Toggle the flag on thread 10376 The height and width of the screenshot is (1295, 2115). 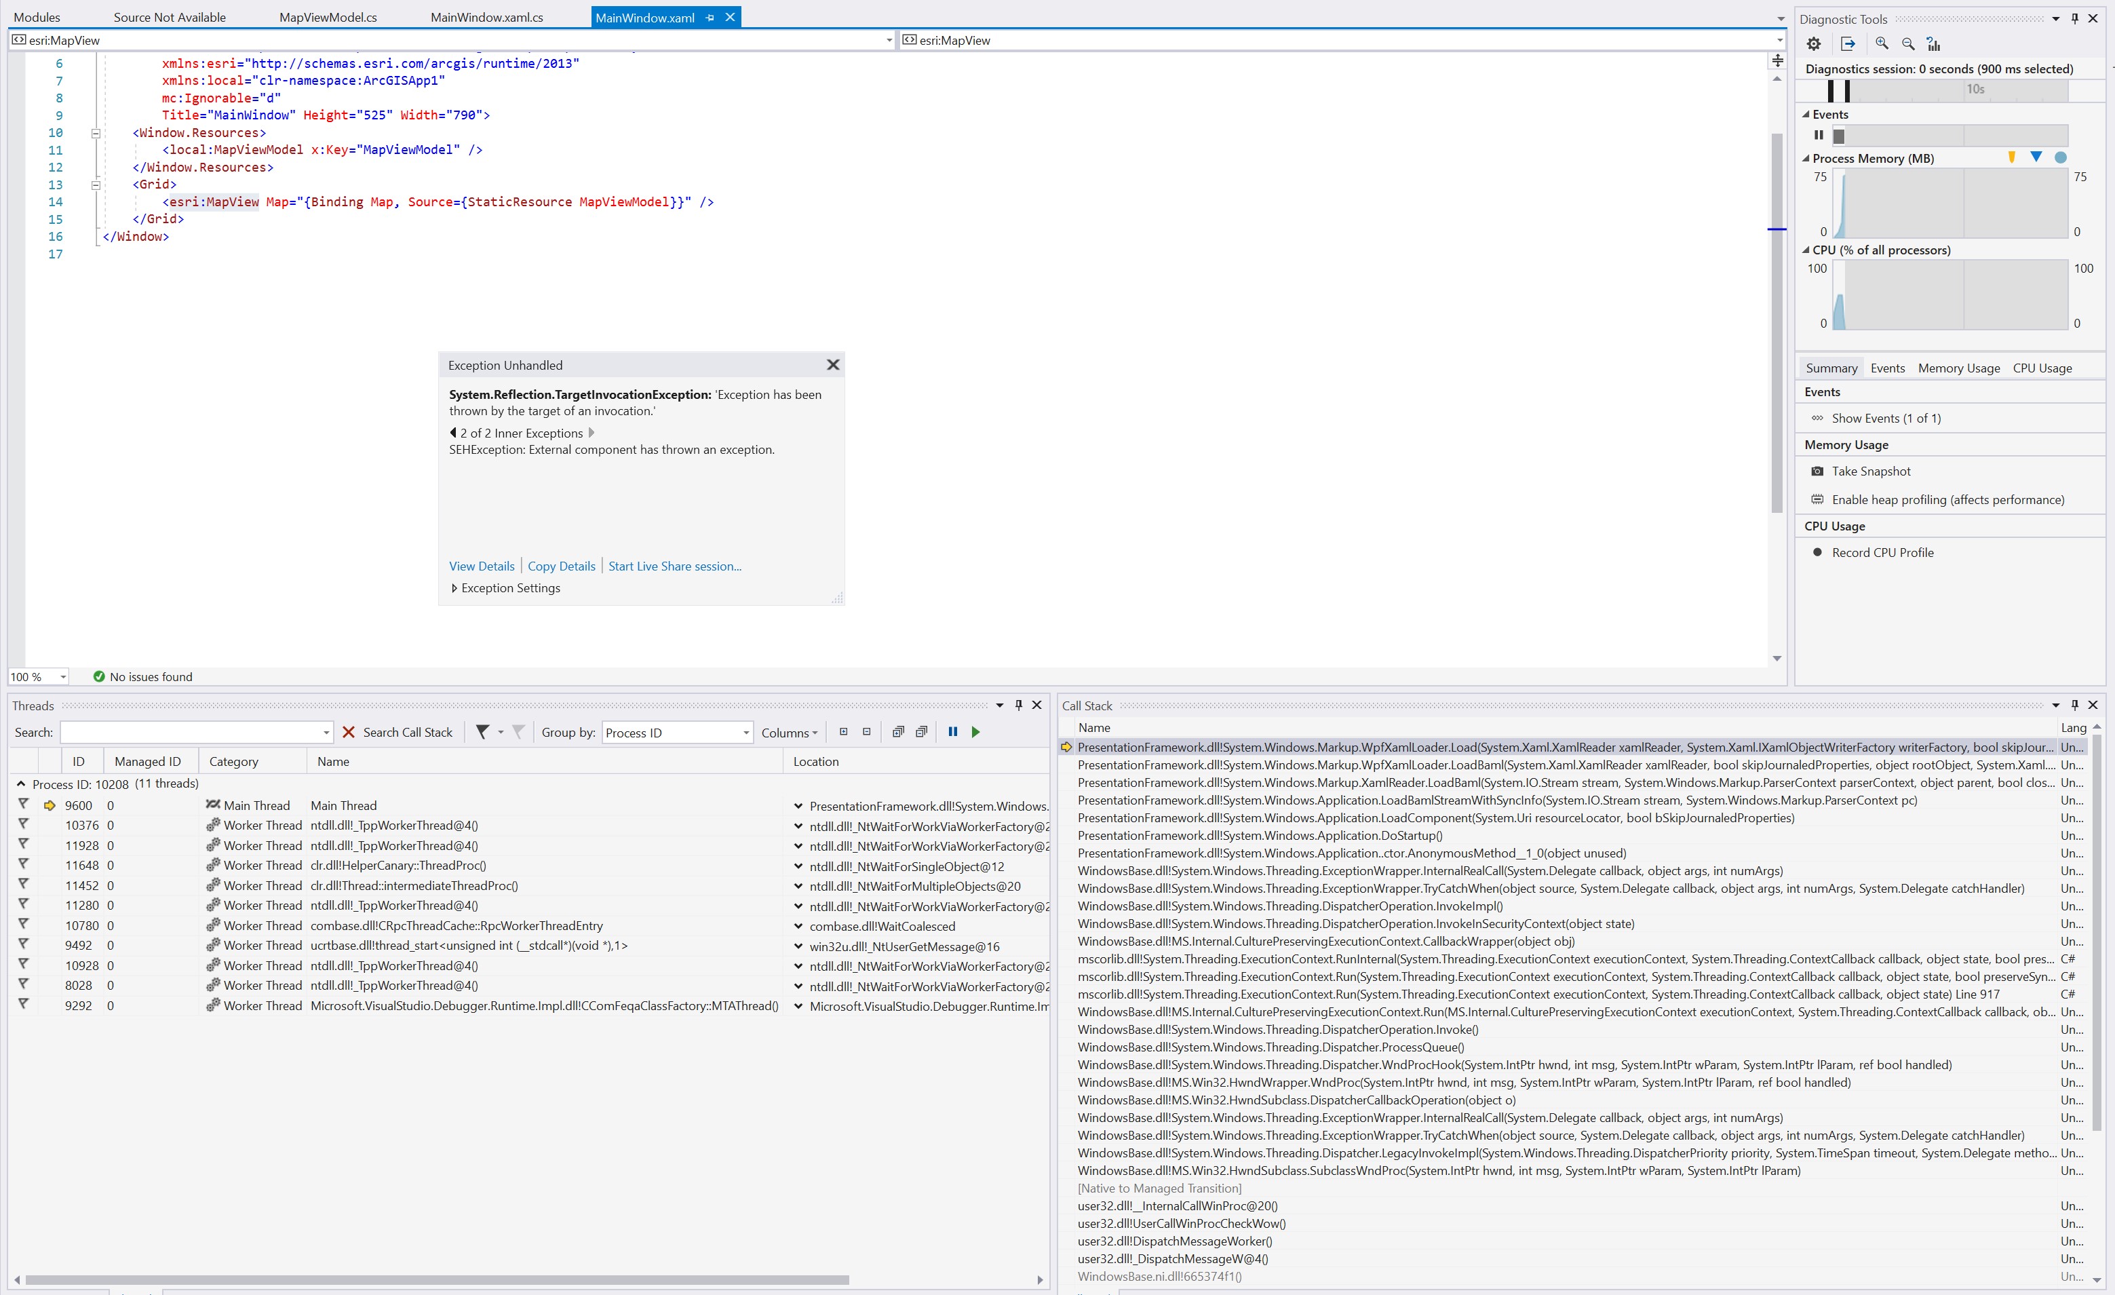(x=23, y=825)
